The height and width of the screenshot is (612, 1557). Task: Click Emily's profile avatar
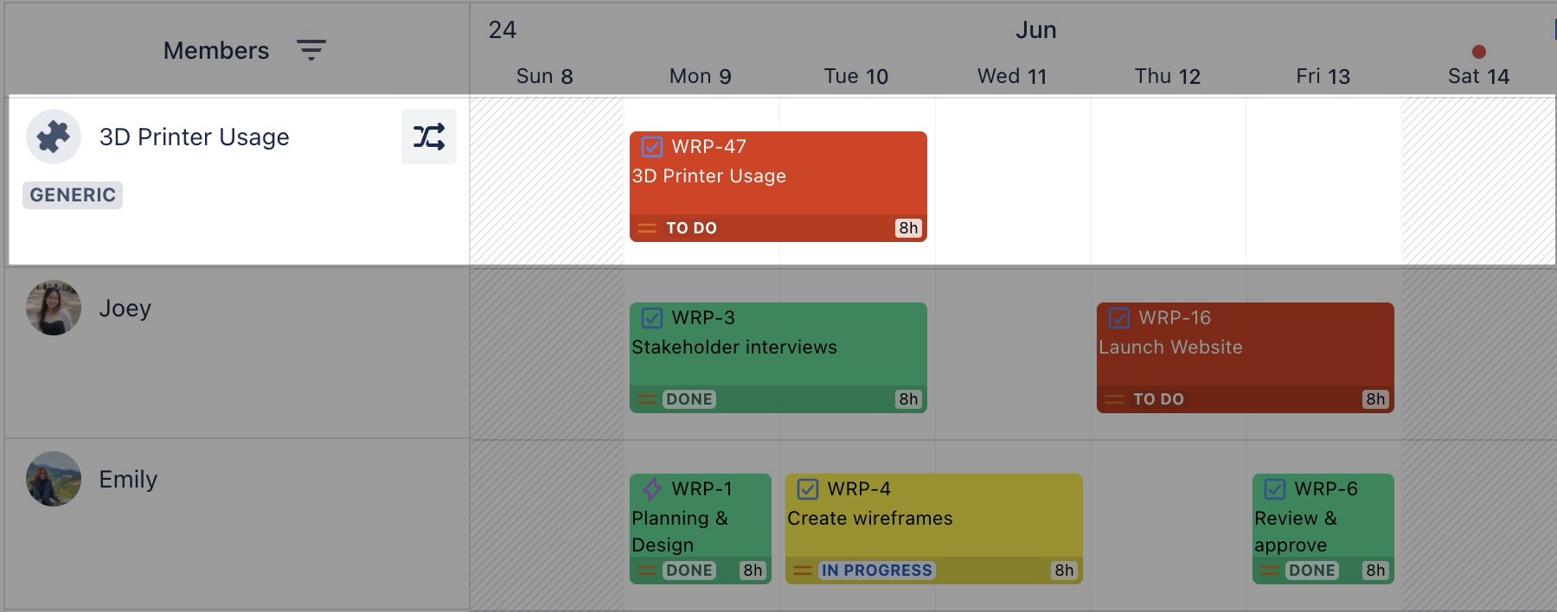click(54, 479)
